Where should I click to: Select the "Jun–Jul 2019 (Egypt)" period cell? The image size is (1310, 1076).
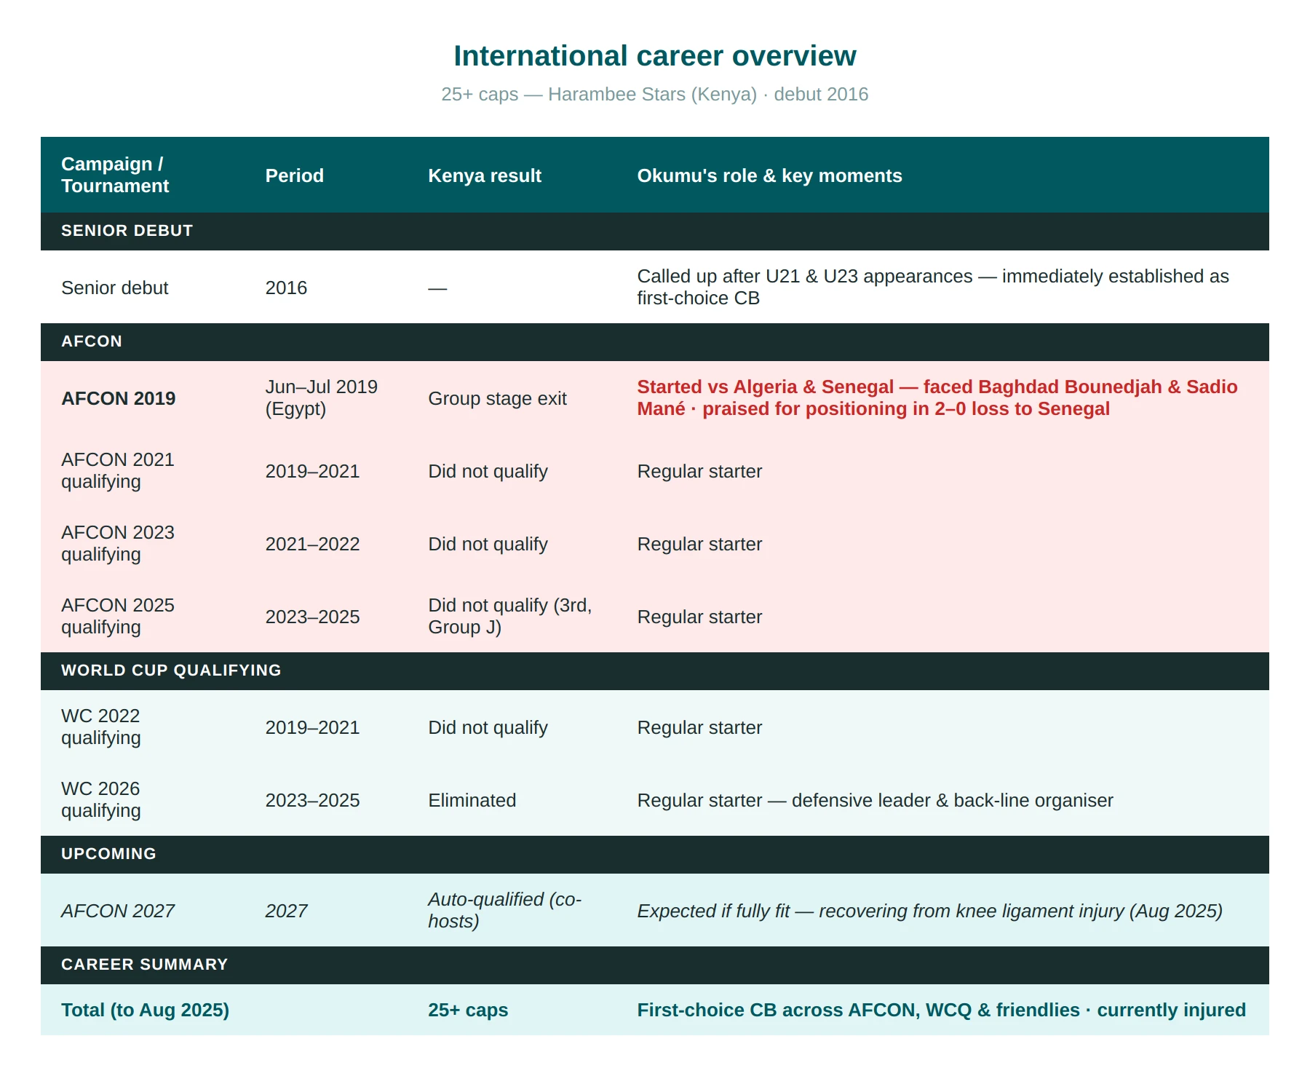pyautogui.click(x=321, y=397)
